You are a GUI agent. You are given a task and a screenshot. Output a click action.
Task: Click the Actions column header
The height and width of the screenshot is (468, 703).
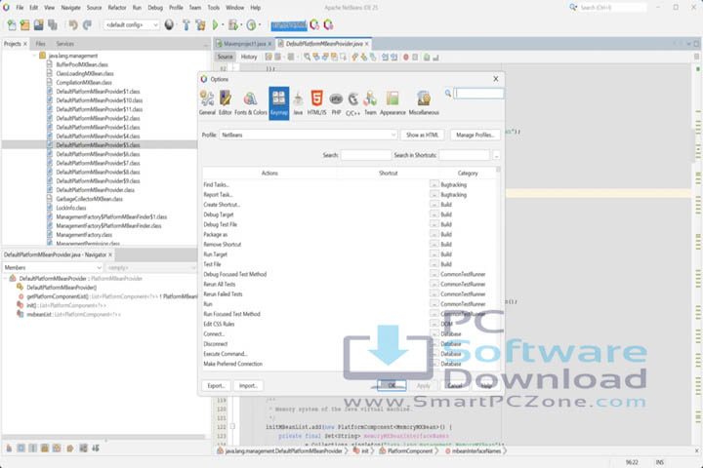(269, 173)
